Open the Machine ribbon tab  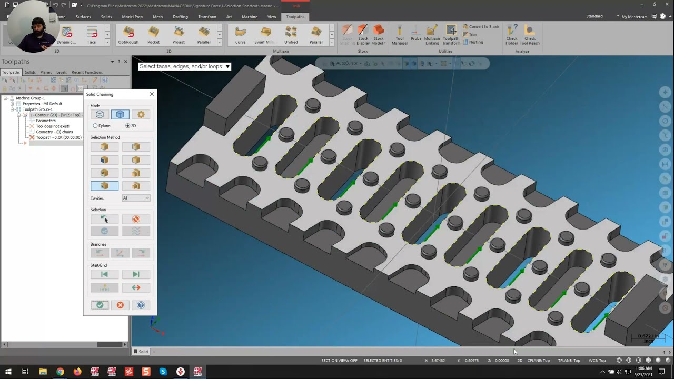tap(250, 17)
